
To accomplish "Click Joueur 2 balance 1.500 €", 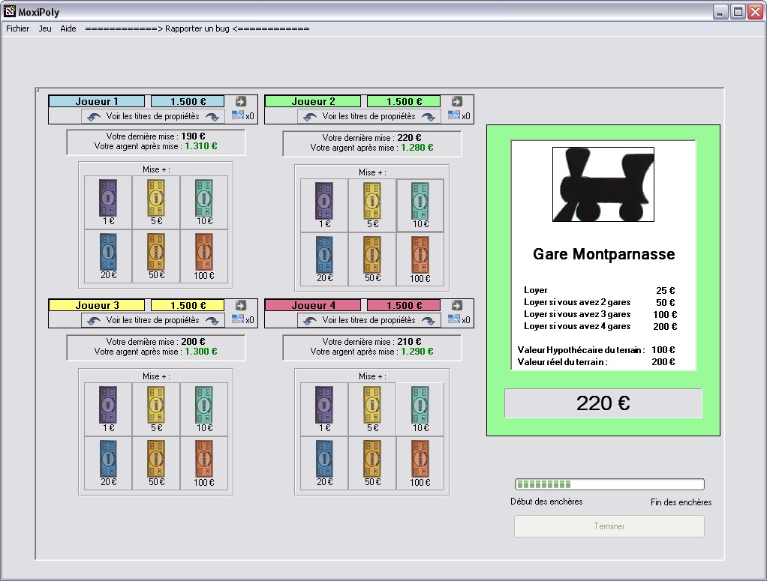I will pos(404,101).
